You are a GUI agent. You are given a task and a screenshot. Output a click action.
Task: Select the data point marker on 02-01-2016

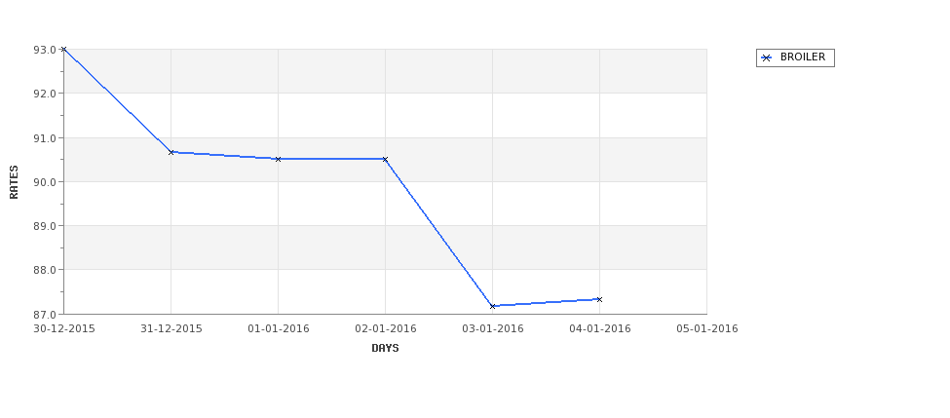click(x=385, y=159)
